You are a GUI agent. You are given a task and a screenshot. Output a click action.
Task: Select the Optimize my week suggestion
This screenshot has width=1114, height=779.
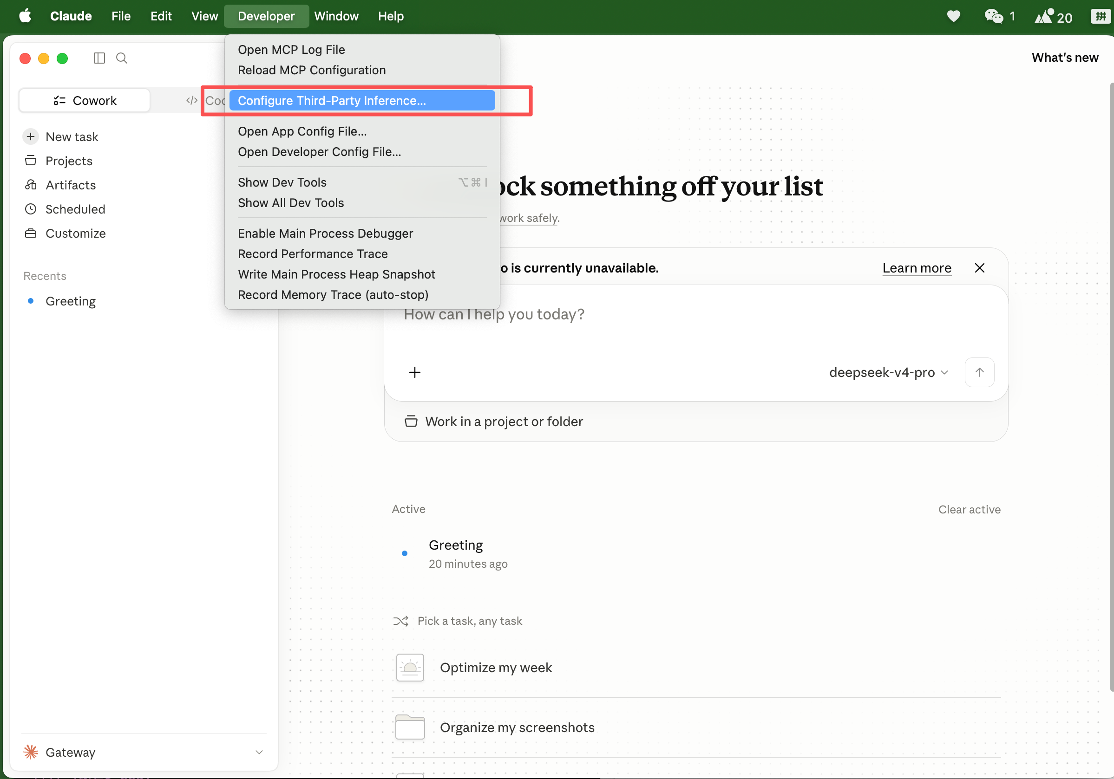point(696,668)
